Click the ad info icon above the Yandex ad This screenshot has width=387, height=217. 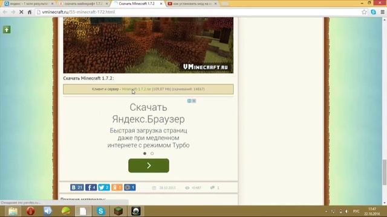click(x=189, y=101)
